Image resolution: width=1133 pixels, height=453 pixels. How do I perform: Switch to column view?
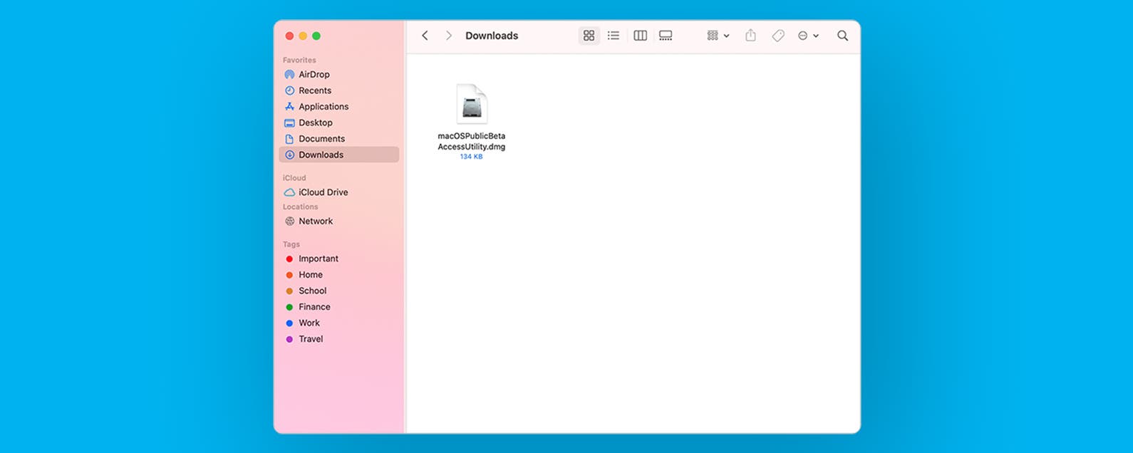[x=640, y=36]
